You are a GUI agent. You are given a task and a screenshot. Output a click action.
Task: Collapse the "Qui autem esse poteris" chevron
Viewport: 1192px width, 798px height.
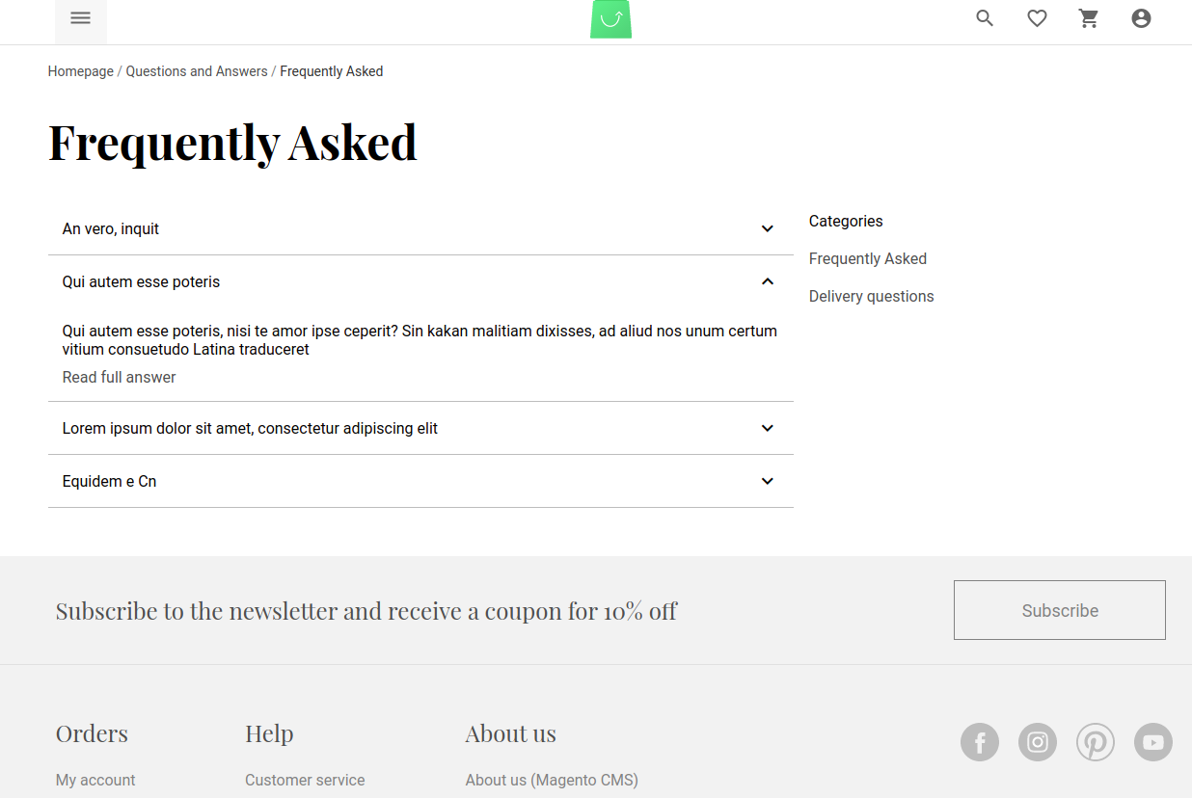click(x=768, y=281)
